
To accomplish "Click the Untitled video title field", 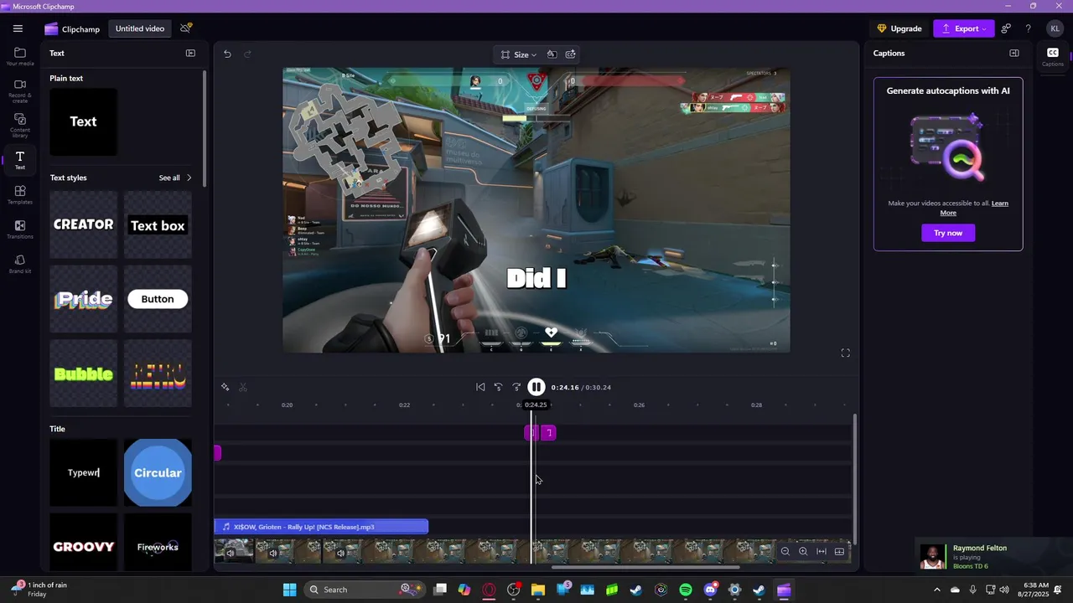I will point(140,28).
